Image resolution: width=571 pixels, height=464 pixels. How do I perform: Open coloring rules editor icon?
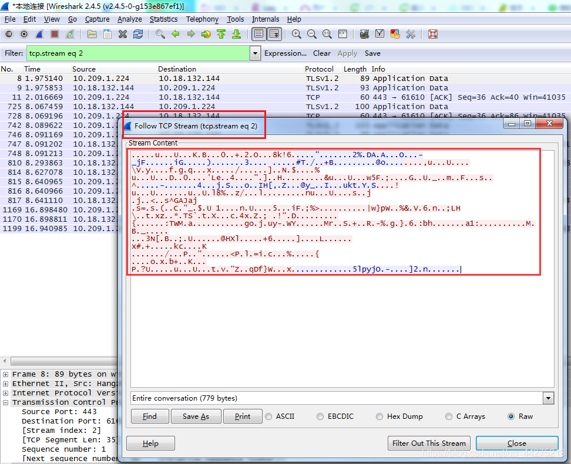[395, 34]
